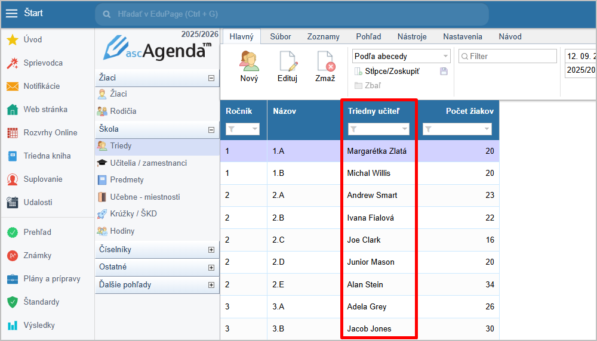
Task: Switch to the Zoznamy tab
Action: click(x=324, y=36)
